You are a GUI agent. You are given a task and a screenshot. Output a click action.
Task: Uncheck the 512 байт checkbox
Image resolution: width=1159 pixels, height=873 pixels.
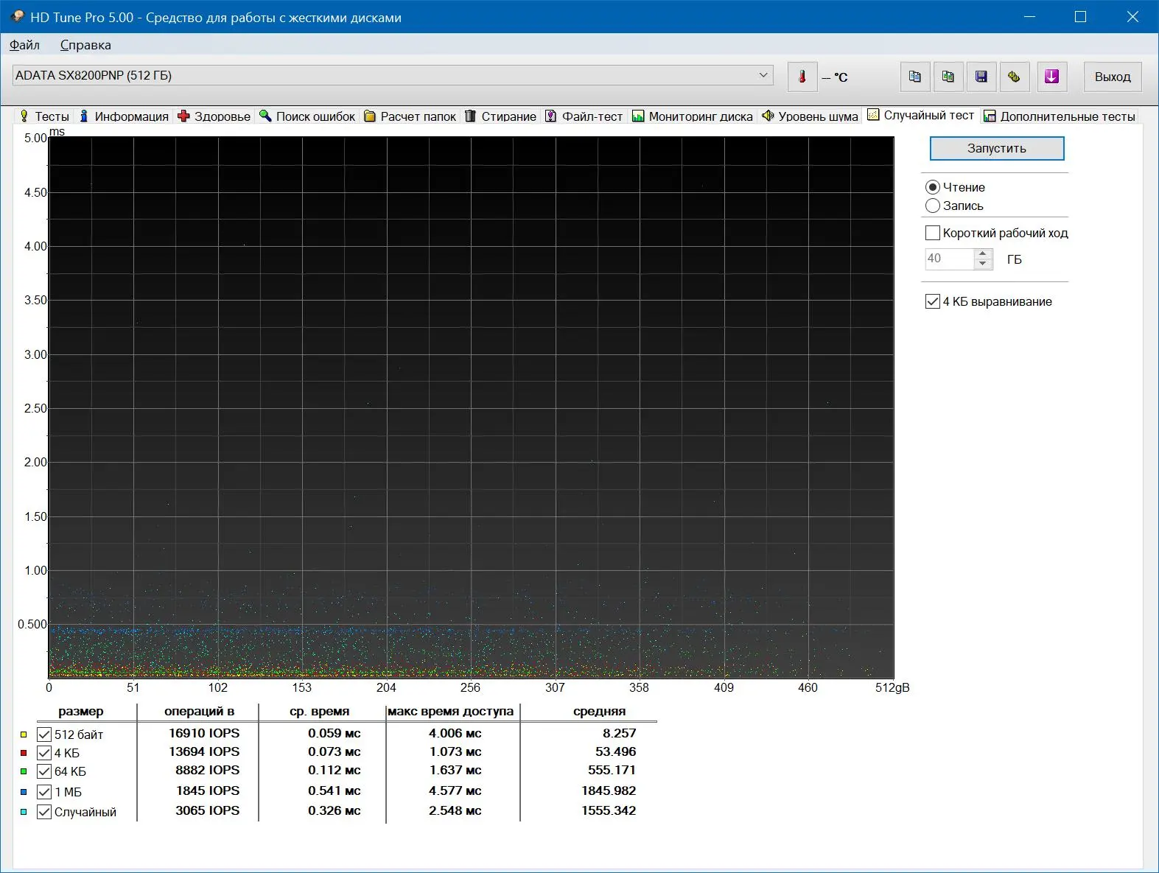tap(44, 734)
